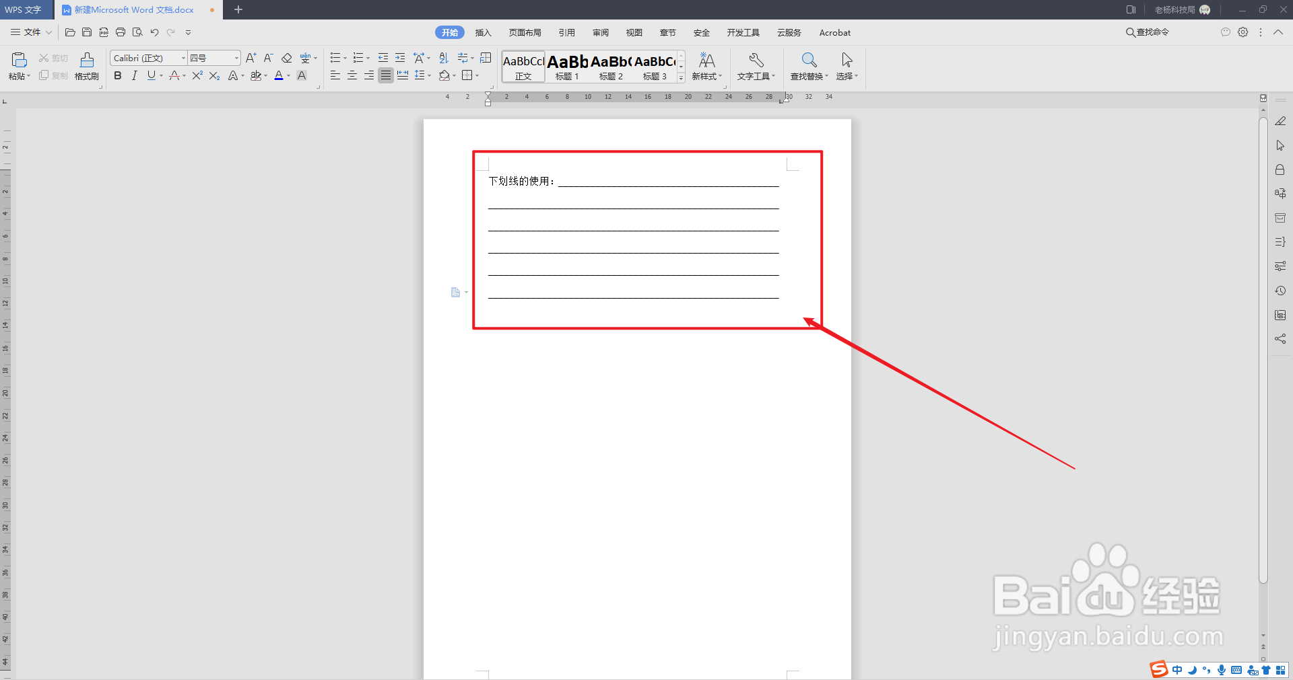Switch to the 开发工具 Developer tab
1293x680 pixels.
tap(743, 32)
